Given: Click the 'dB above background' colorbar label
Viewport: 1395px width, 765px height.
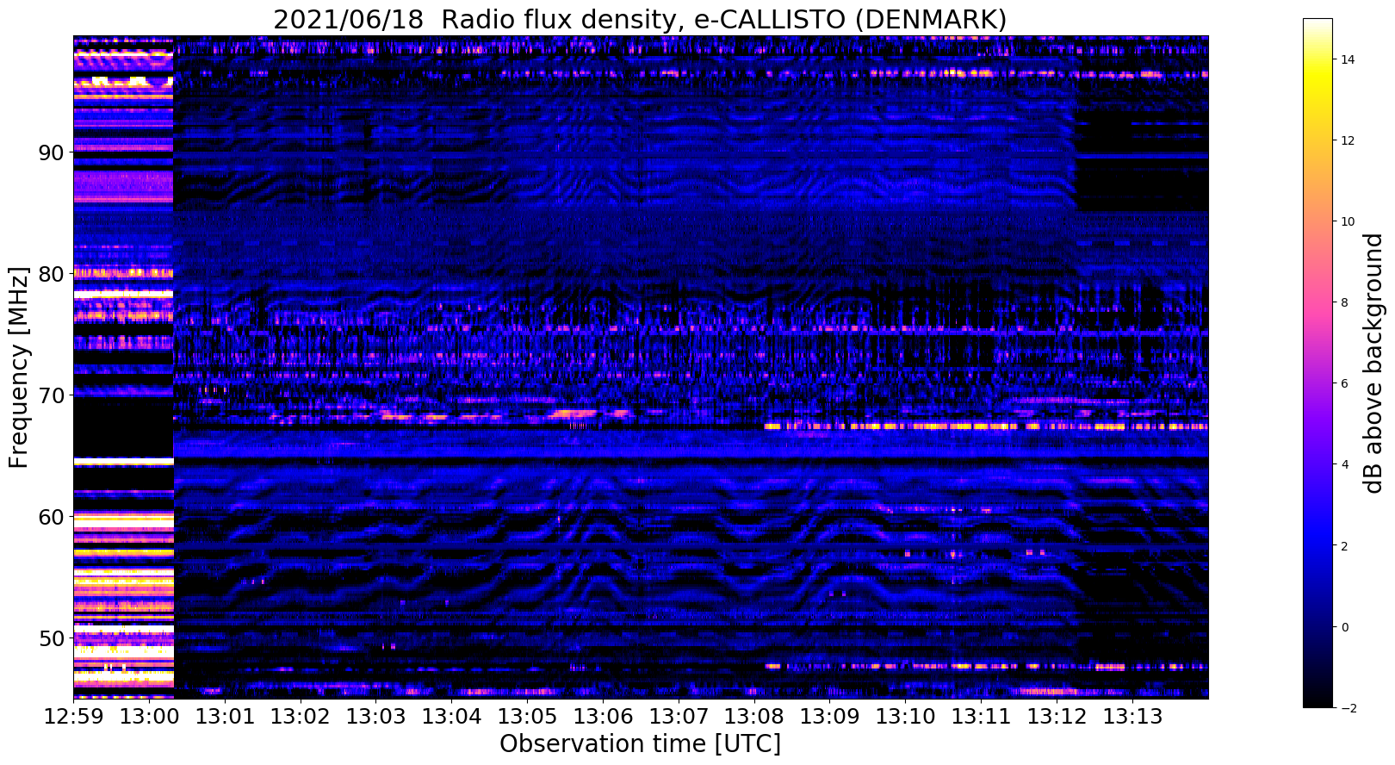Looking at the screenshot, I should click(x=1373, y=363).
